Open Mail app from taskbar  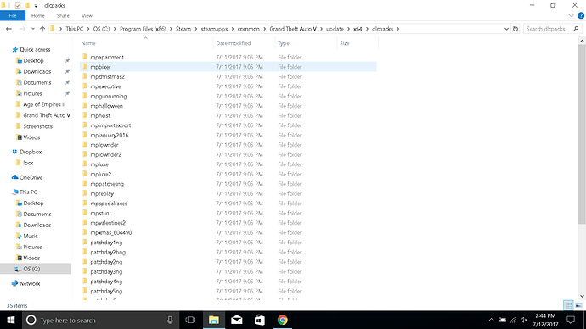tap(237, 320)
